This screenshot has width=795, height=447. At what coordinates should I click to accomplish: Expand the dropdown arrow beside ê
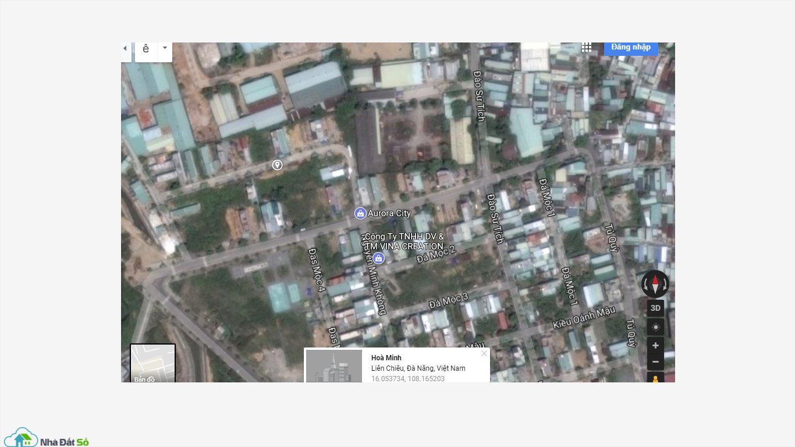point(165,48)
